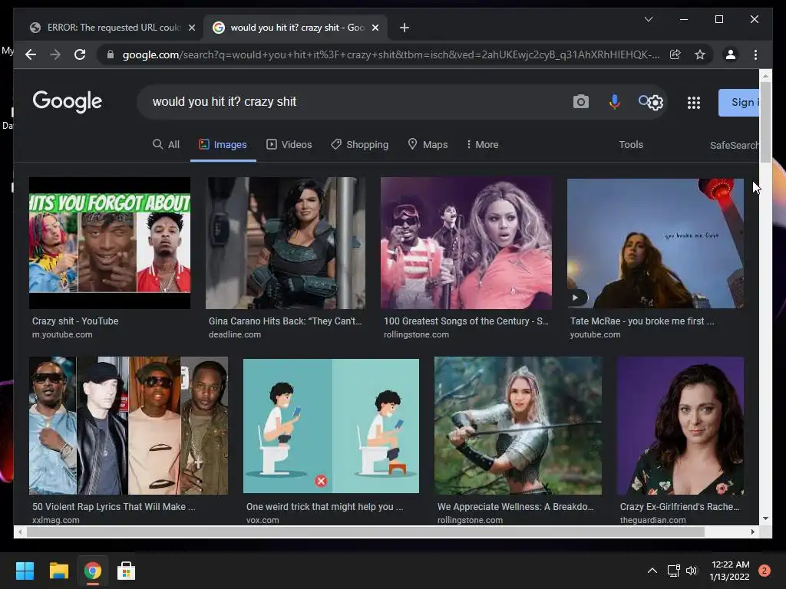The image size is (786, 589).
Task: Open the 50 Violent Rap Lyrics image
Action: (x=128, y=426)
